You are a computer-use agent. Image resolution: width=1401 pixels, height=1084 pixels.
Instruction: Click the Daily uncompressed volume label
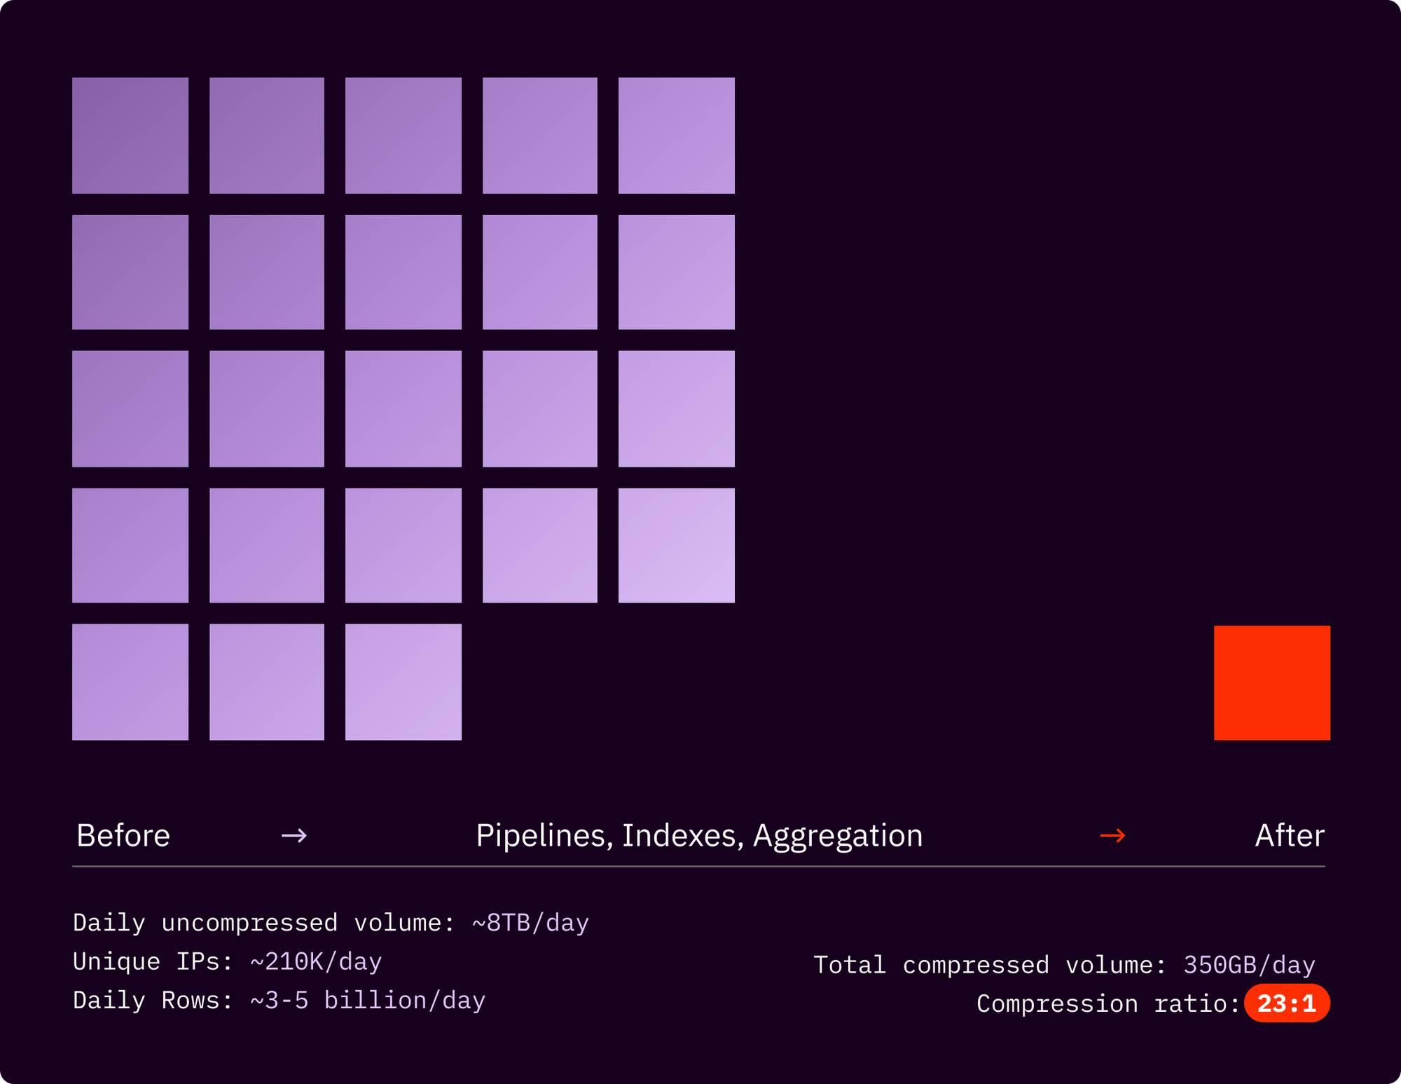(264, 923)
